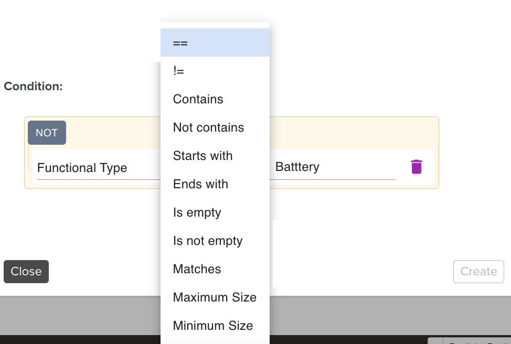The image size is (511, 344).
Task: Toggle the NOT operator on condition group
Action: [47, 133]
